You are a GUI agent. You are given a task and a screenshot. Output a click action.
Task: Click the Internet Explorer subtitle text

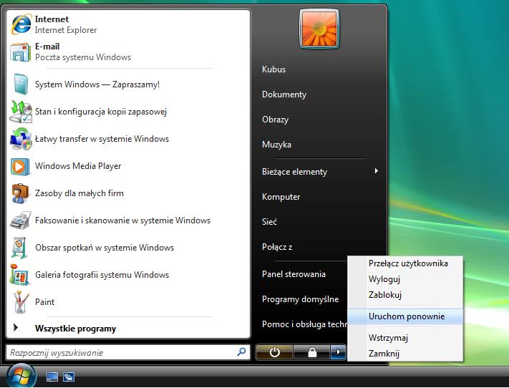click(x=66, y=30)
